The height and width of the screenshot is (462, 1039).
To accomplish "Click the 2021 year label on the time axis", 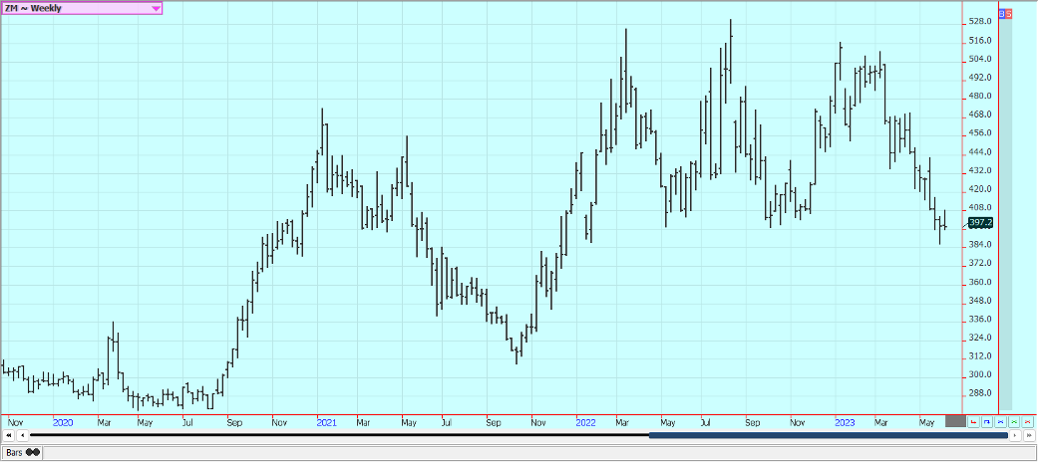I will pos(326,421).
